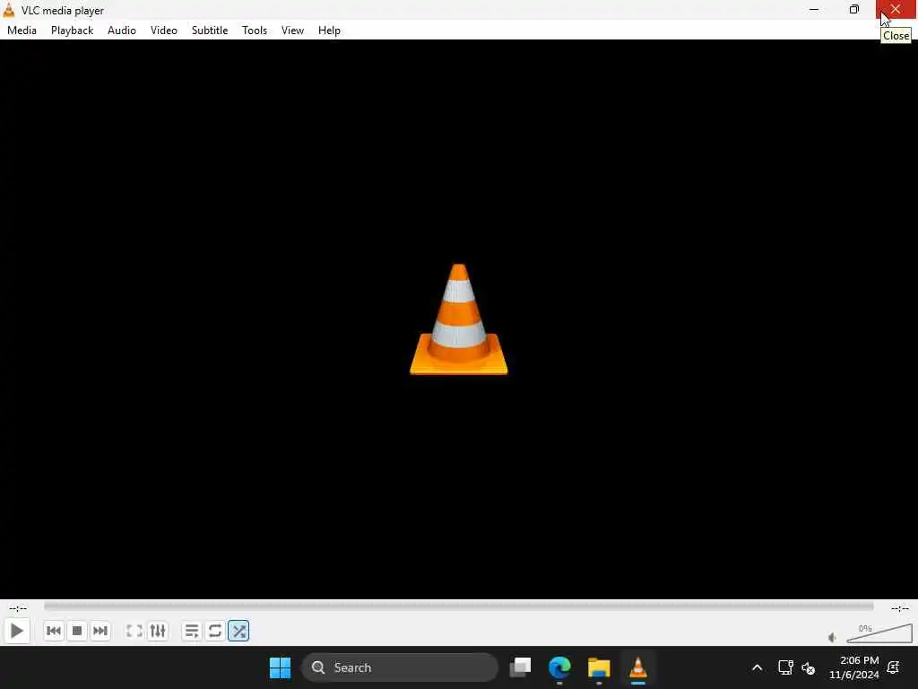Click VLC icon in taskbar
The image size is (918, 689).
tap(638, 667)
